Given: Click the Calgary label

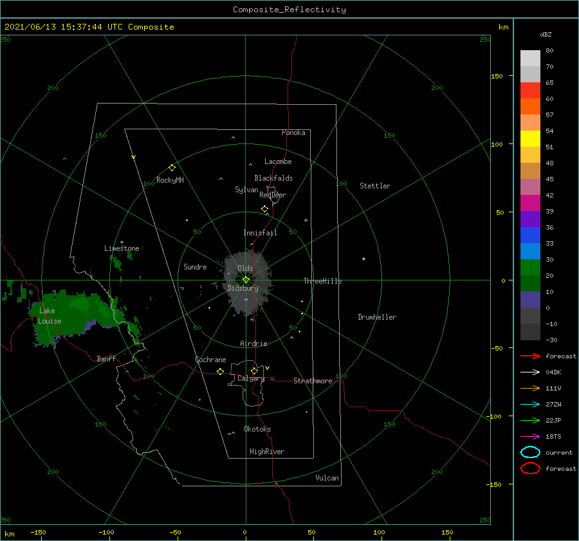Looking at the screenshot, I should point(251,378).
